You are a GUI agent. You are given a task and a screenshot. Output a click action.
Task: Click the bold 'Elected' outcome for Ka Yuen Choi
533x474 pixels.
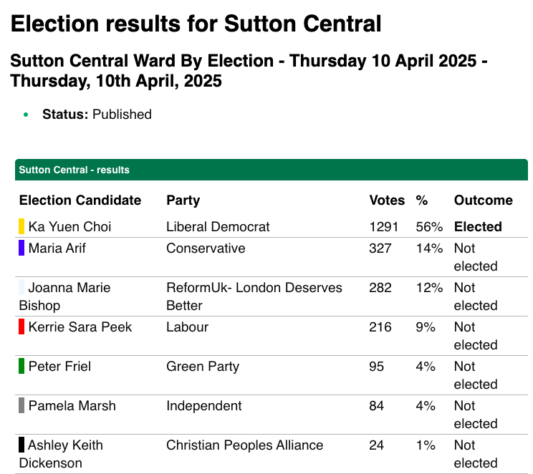478,227
